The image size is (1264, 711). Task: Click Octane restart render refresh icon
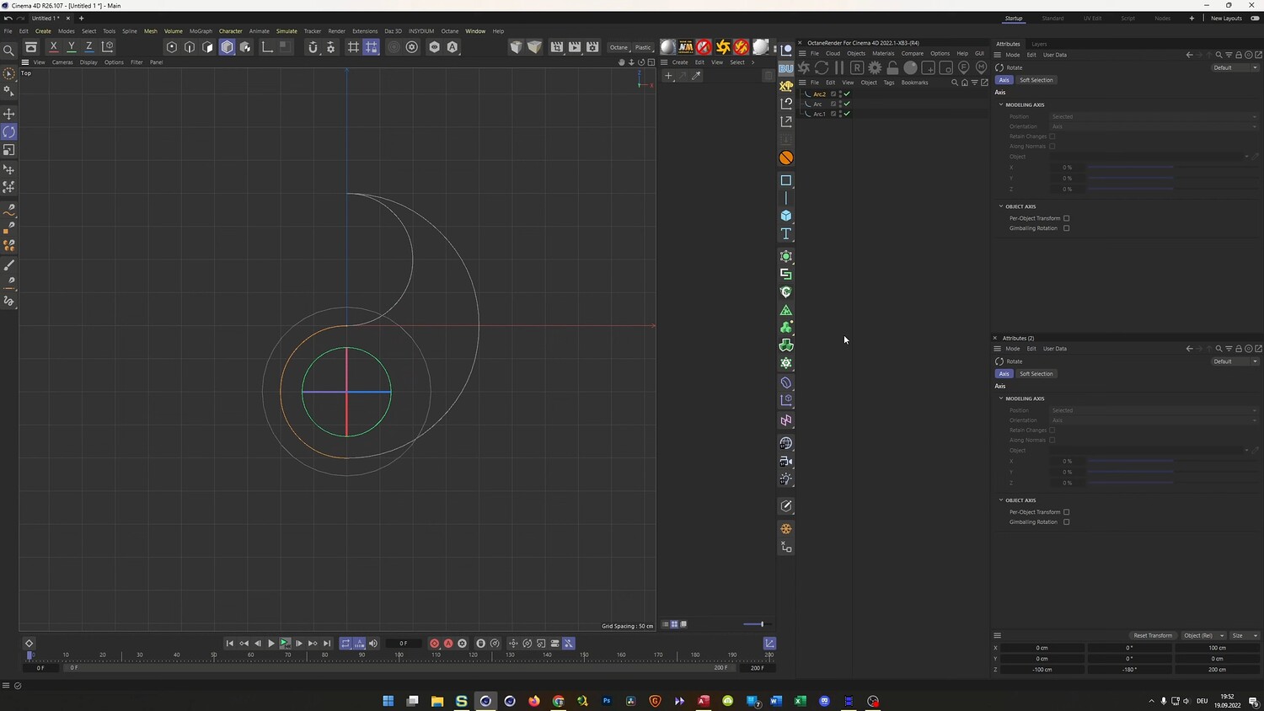(x=822, y=67)
